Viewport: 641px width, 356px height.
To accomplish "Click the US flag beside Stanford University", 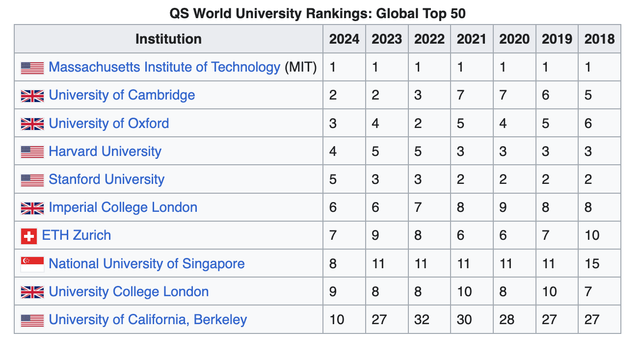I will click(32, 180).
